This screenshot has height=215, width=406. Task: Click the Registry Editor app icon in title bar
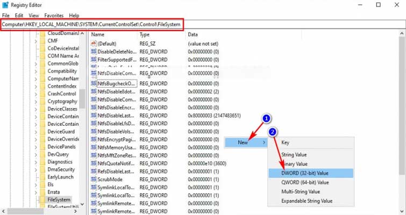(5, 5)
